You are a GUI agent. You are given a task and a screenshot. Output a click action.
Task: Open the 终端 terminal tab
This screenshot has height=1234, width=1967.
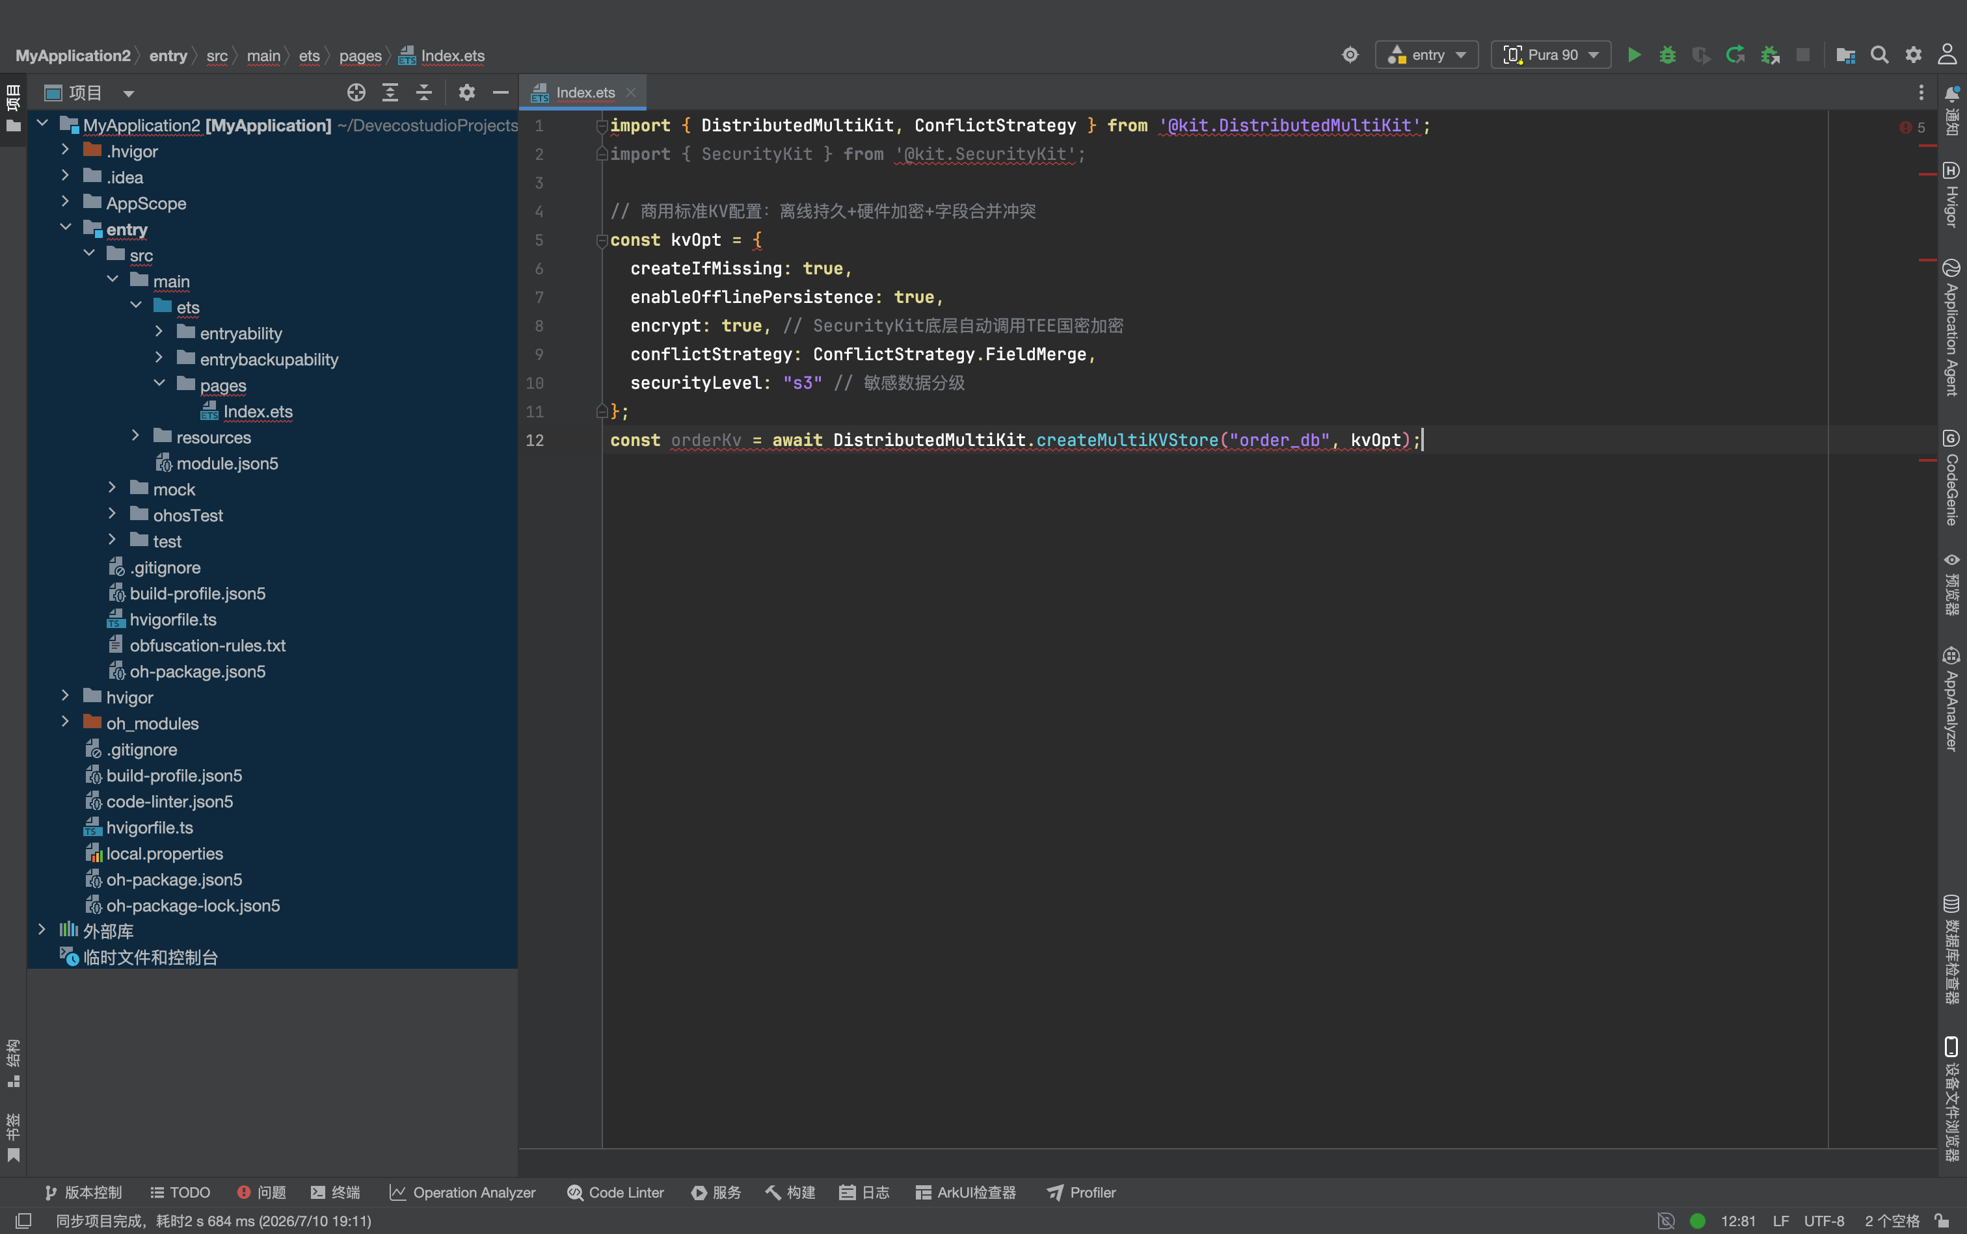pos(335,1192)
